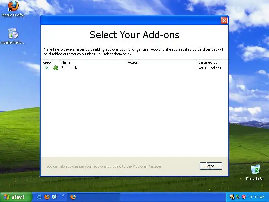The width and height of the screenshot is (269, 202).
Task: Select the Feedback add-on name
Action: [x=69, y=68]
